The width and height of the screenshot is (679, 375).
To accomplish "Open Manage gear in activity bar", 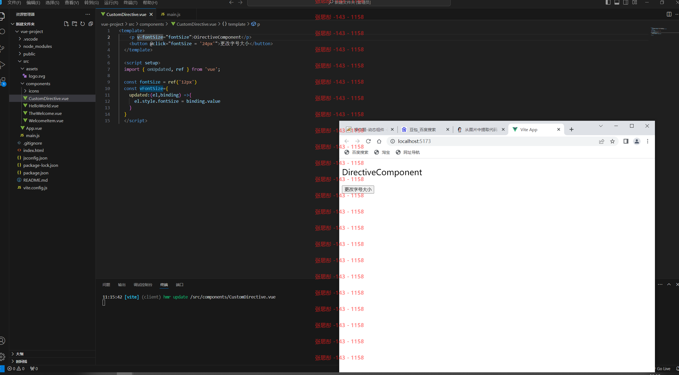I will click(2, 357).
